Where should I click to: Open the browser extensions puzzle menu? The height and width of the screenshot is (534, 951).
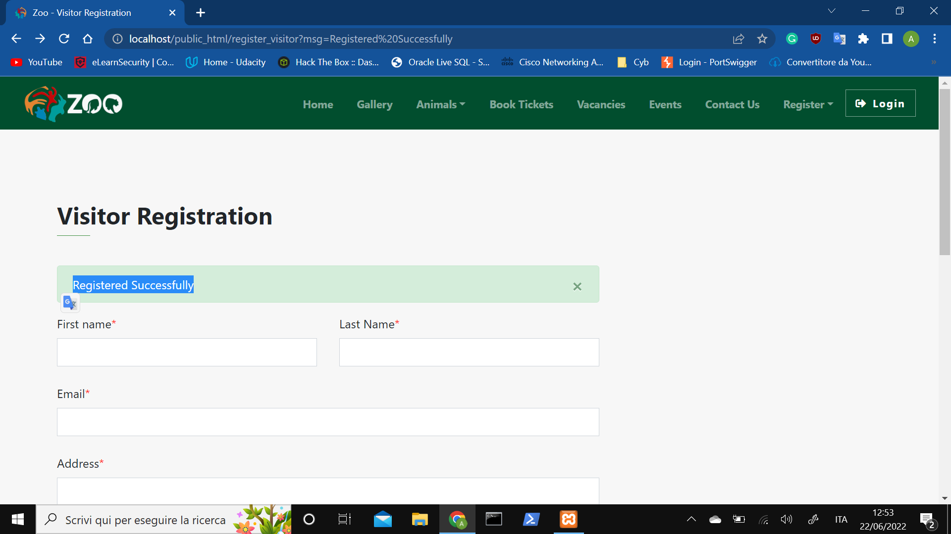[863, 39]
